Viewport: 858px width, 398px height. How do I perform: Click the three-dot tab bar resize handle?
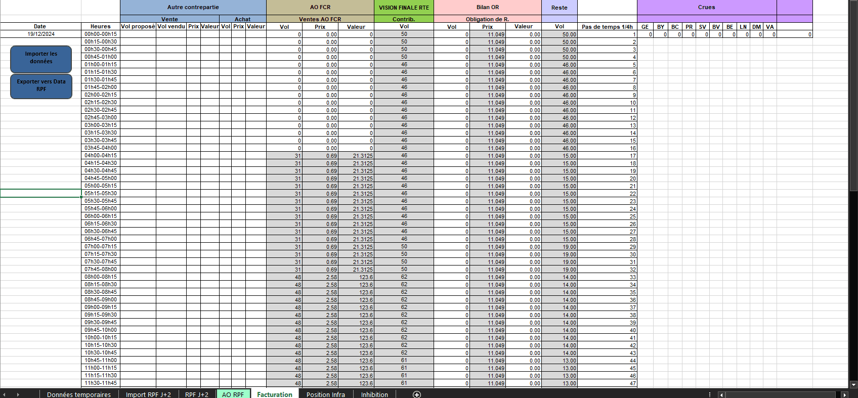click(x=710, y=394)
